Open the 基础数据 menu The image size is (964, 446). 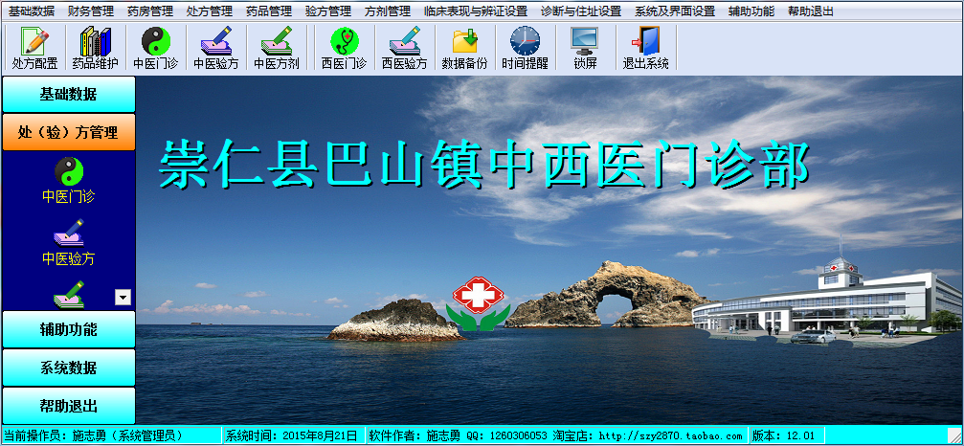(x=32, y=11)
